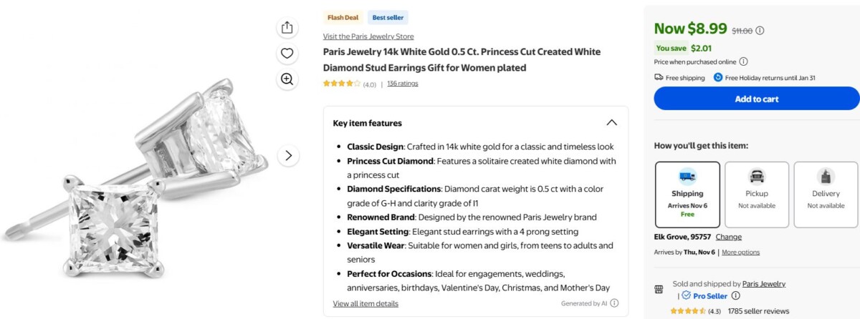Collapse the Key item features section
The height and width of the screenshot is (319, 860).
point(611,123)
